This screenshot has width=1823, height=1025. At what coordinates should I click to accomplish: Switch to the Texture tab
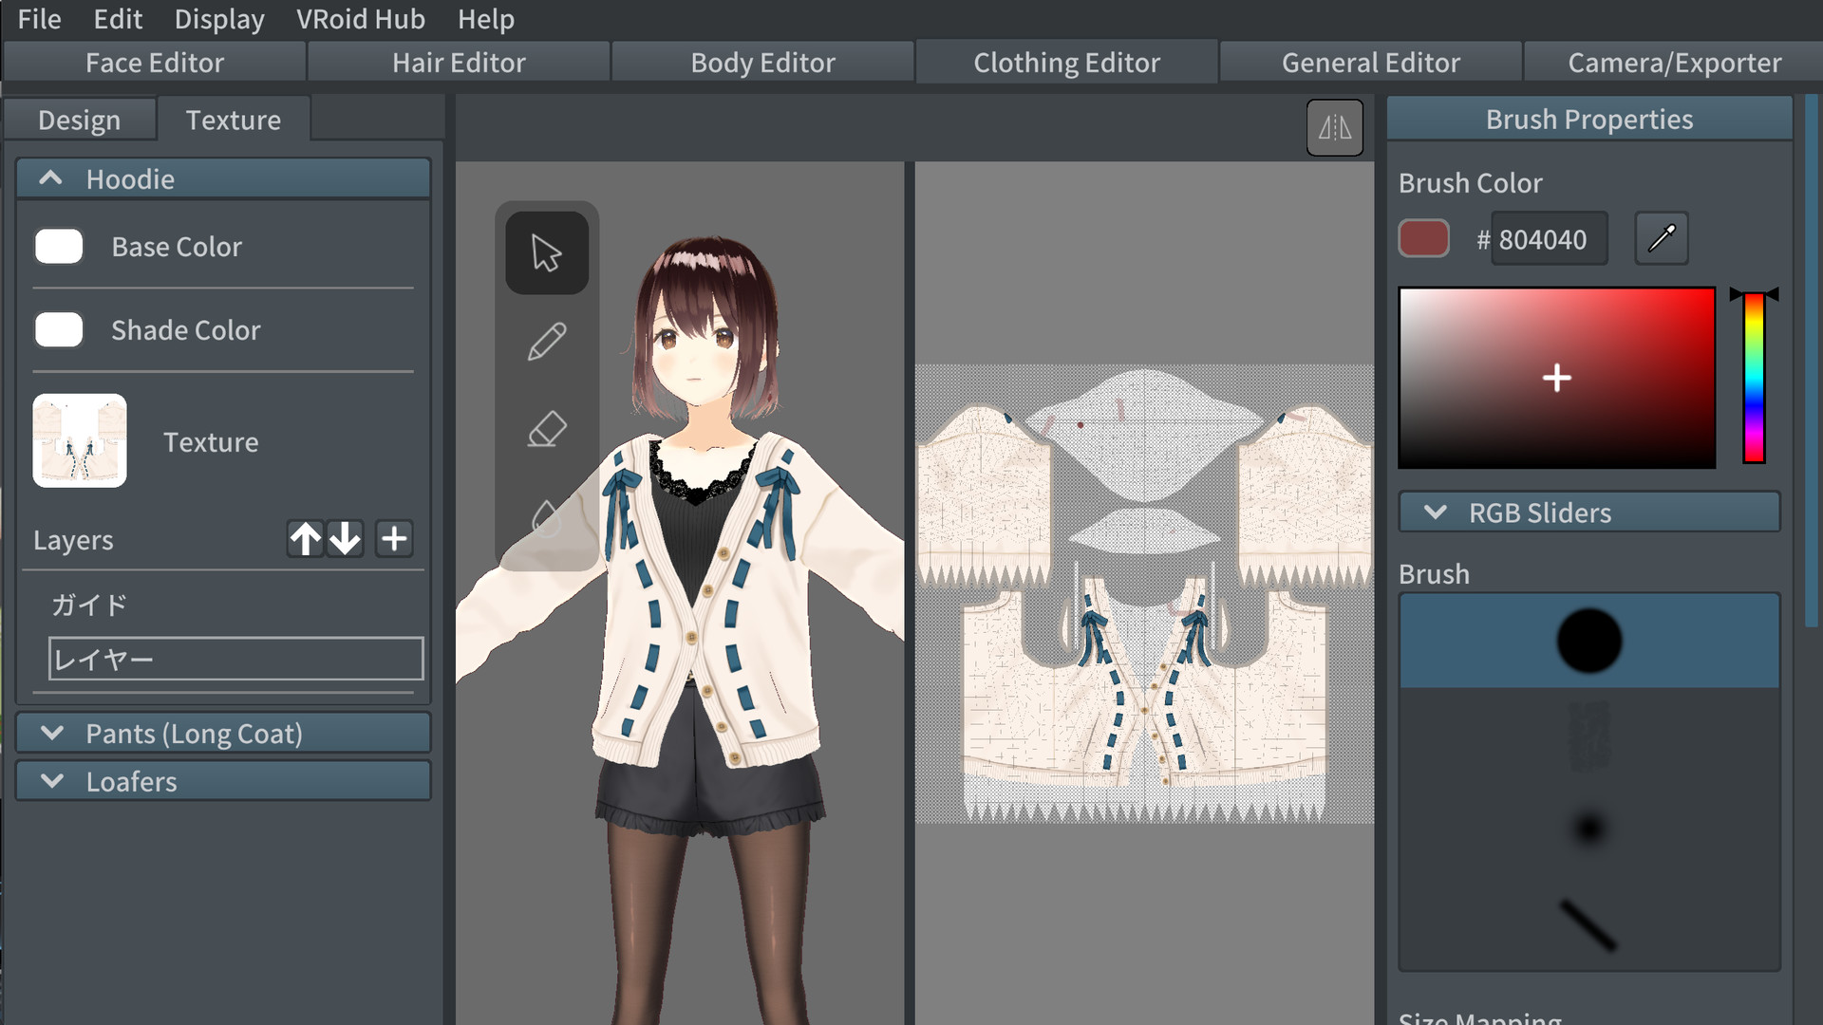coord(233,119)
